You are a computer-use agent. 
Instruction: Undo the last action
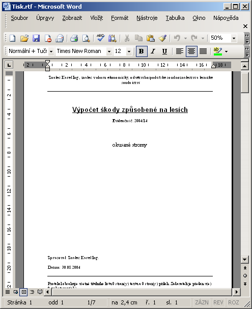(177, 38)
